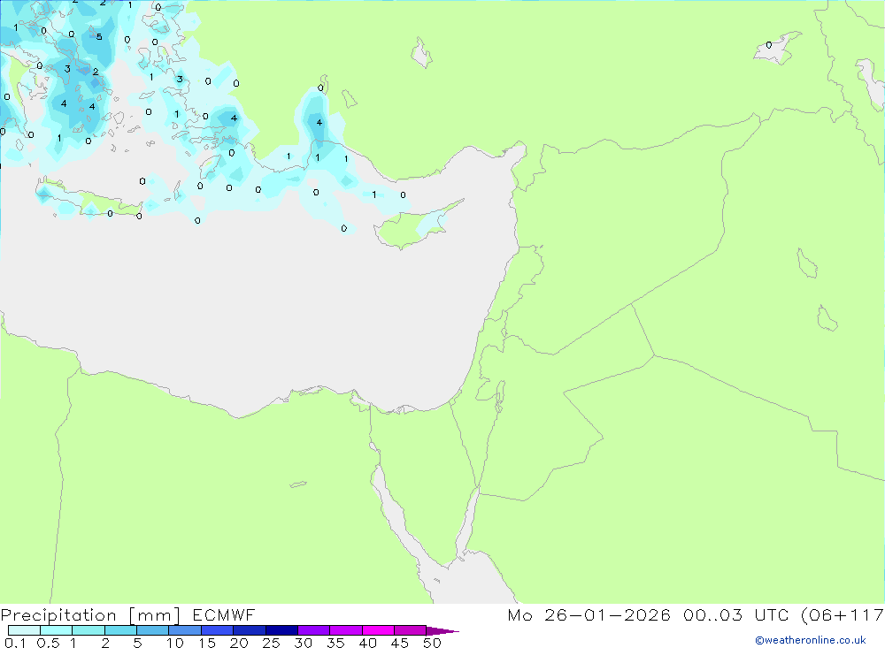
Task: Click the over-50 arrow tip of legend
Action: tap(442, 630)
